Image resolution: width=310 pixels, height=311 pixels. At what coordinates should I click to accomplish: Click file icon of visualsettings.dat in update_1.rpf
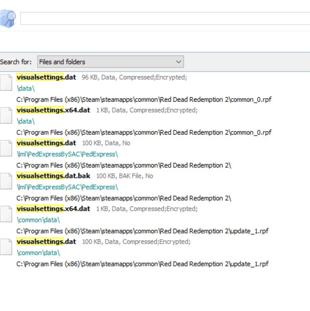6,247
